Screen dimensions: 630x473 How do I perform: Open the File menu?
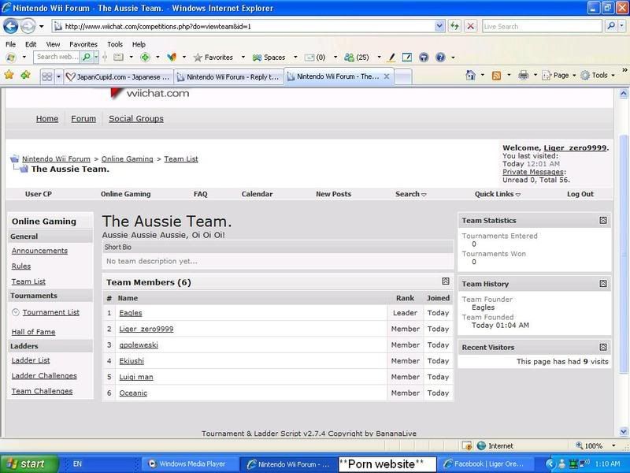click(x=11, y=44)
